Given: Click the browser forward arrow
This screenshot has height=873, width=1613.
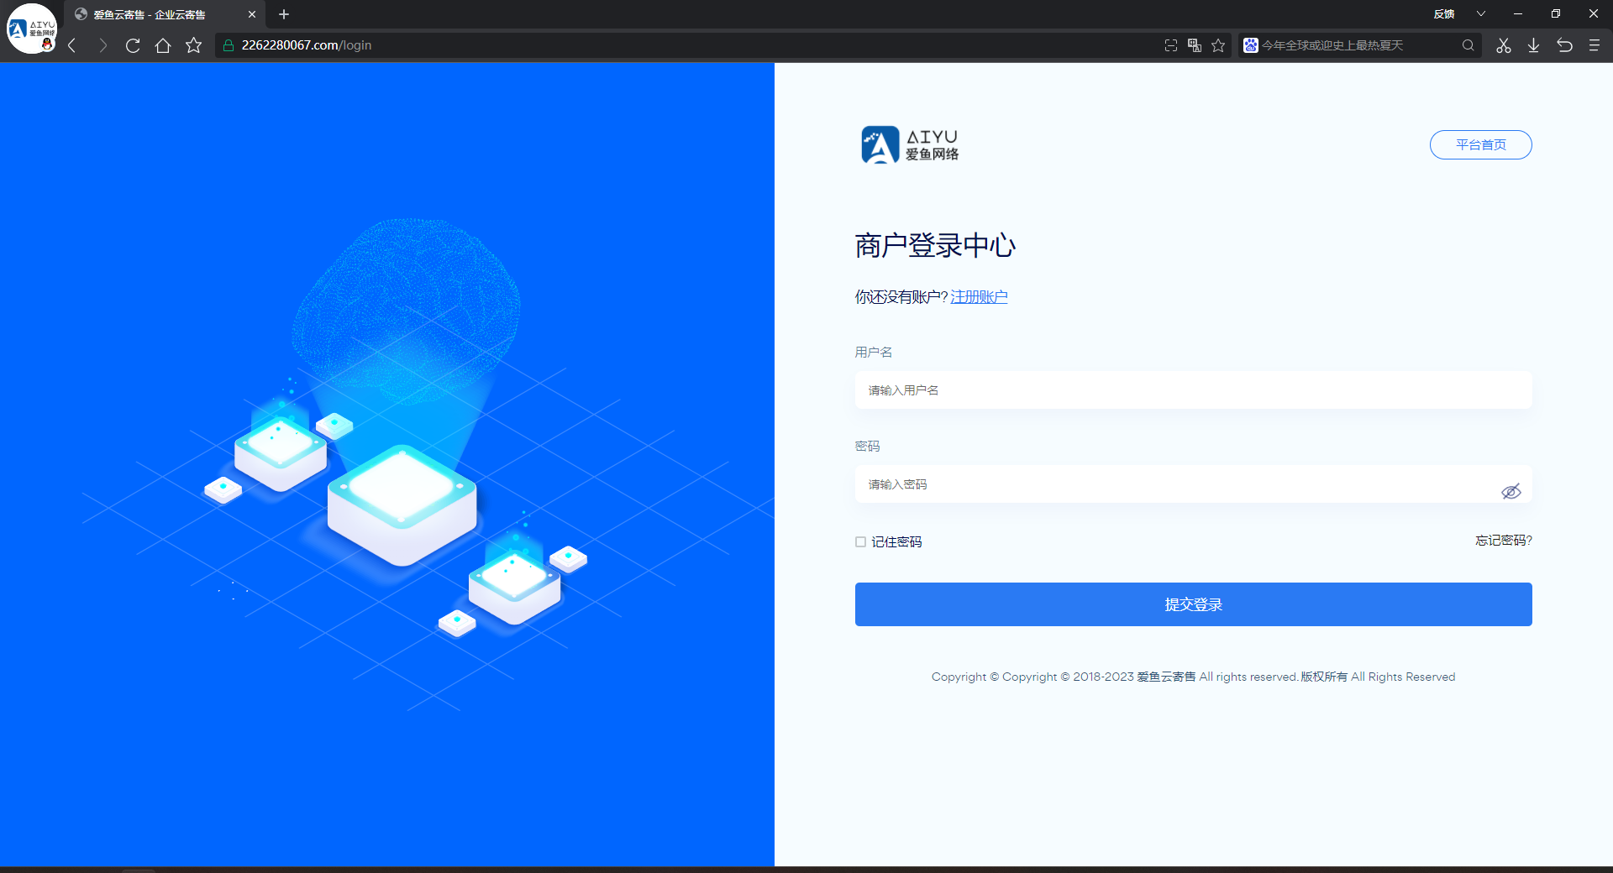Looking at the screenshot, I should [102, 45].
